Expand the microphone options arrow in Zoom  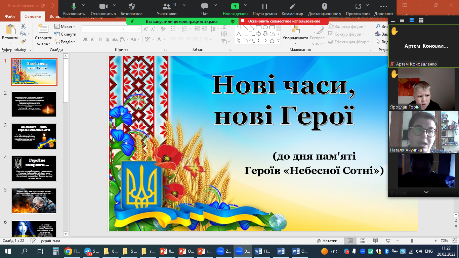pos(83,5)
